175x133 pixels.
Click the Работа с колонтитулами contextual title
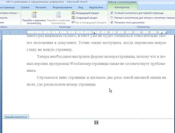[x=122, y=2]
